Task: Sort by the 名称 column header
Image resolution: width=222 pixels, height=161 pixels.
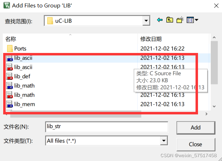Action: point(70,39)
